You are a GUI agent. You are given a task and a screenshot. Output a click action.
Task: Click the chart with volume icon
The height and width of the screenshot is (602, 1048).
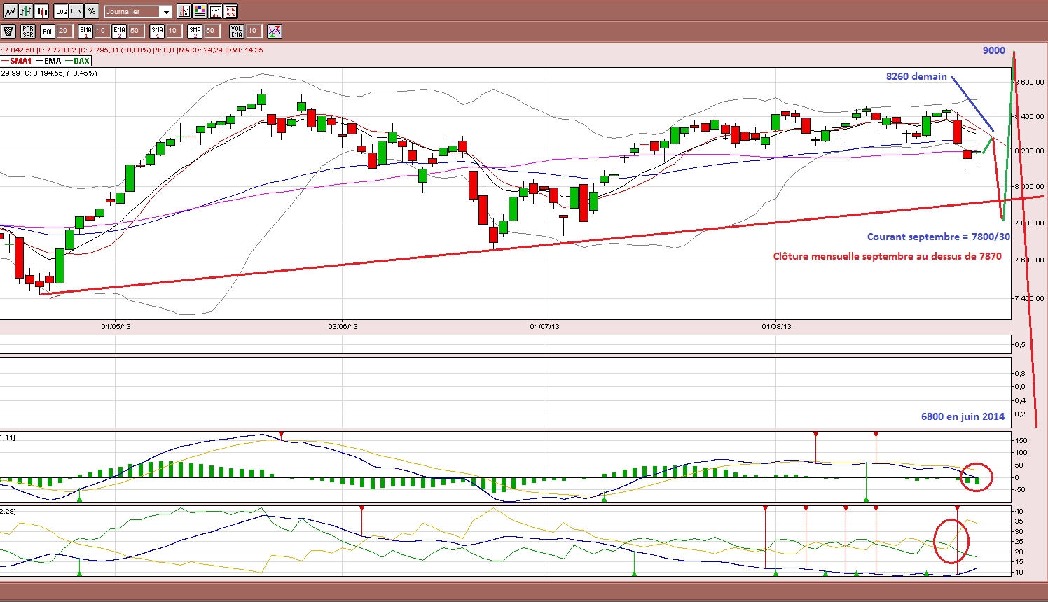click(x=215, y=11)
